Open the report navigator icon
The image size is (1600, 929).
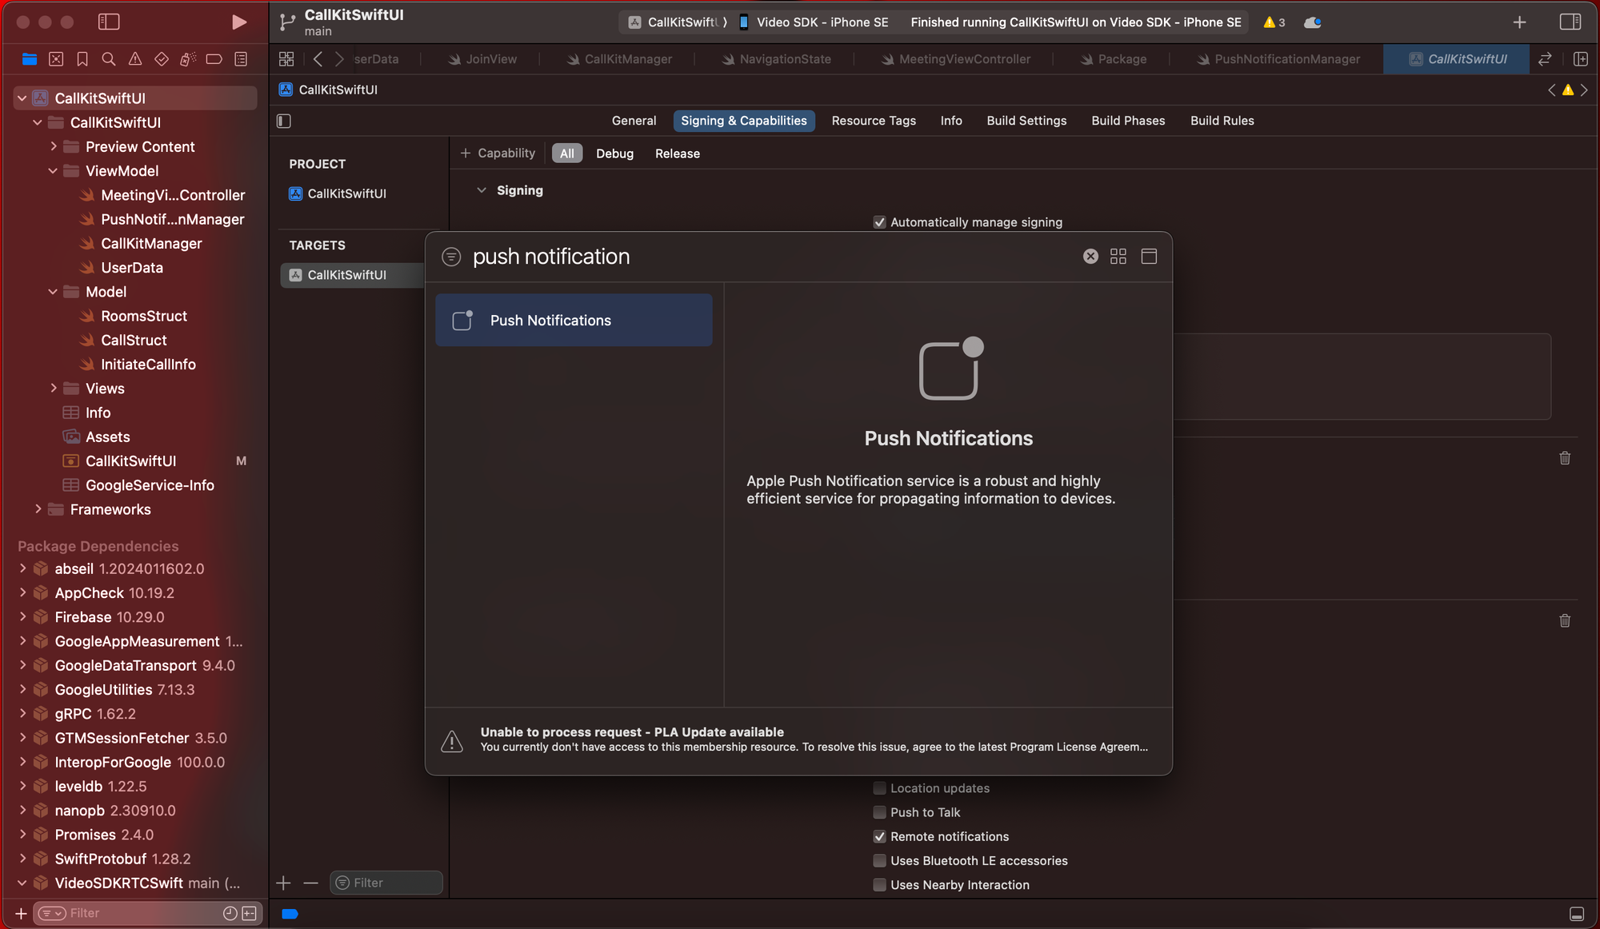pyautogui.click(x=241, y=59)
